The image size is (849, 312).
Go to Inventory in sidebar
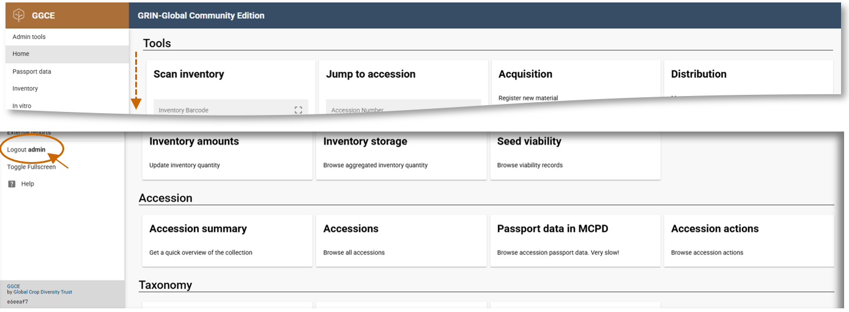(25, 89)
